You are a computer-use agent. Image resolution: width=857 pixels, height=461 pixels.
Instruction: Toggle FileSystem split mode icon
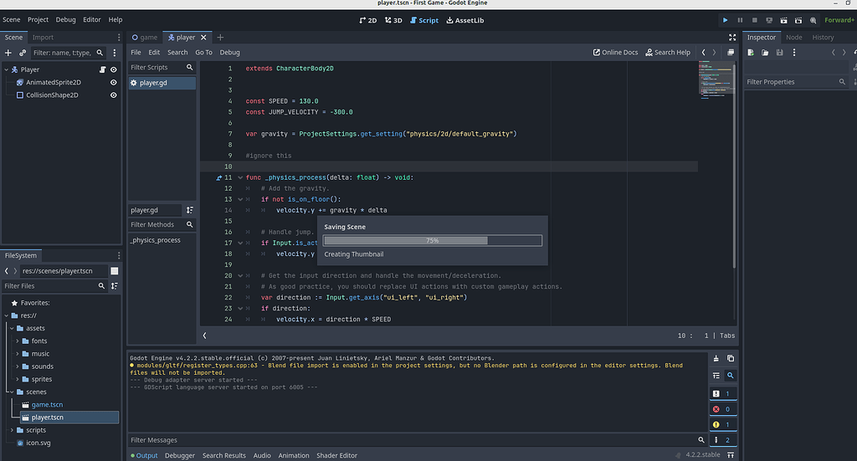(114, 271)
